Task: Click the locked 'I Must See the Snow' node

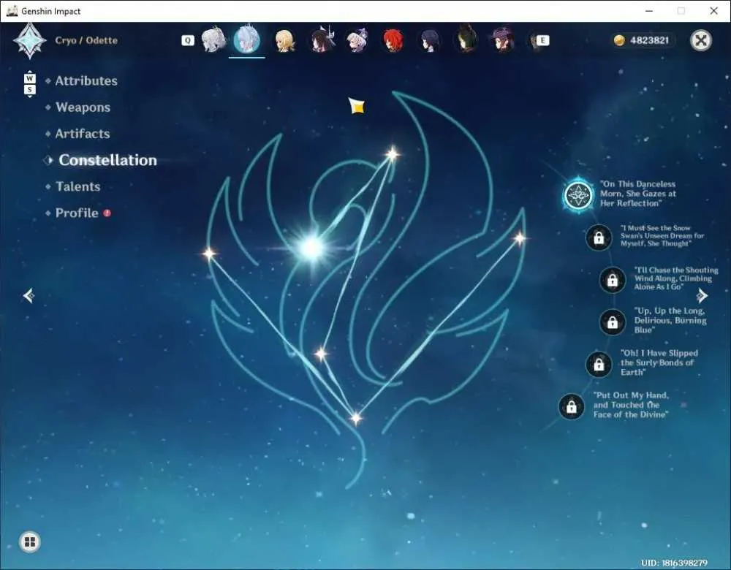Action: click(x=599, y=237)
